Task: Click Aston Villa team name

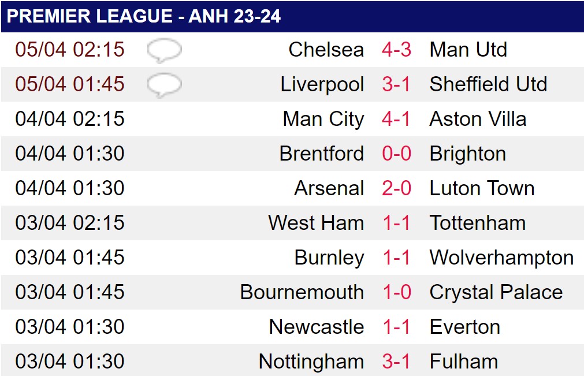Action: [478, 119]
